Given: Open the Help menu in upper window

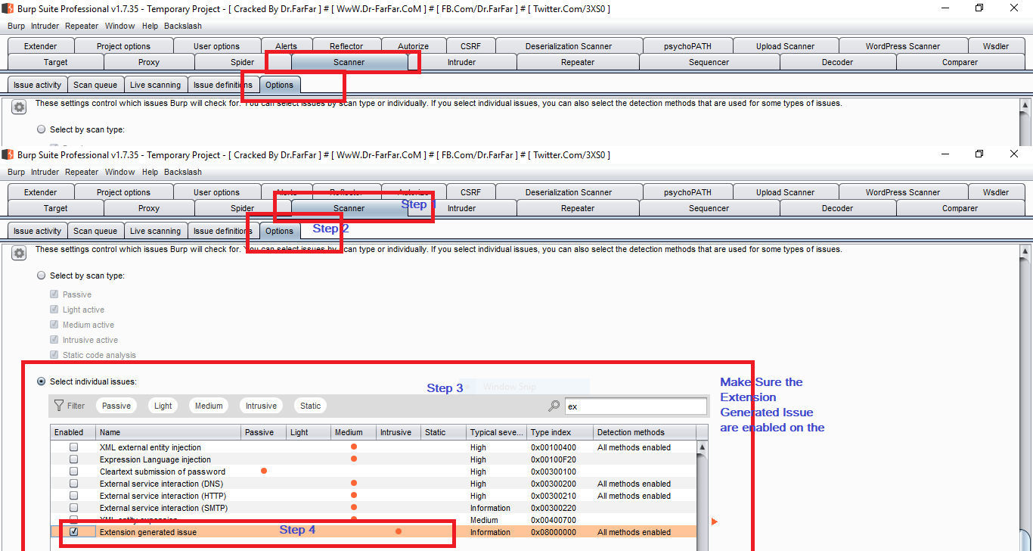Looking at the screenshot, I should click(x=150, y=26).
